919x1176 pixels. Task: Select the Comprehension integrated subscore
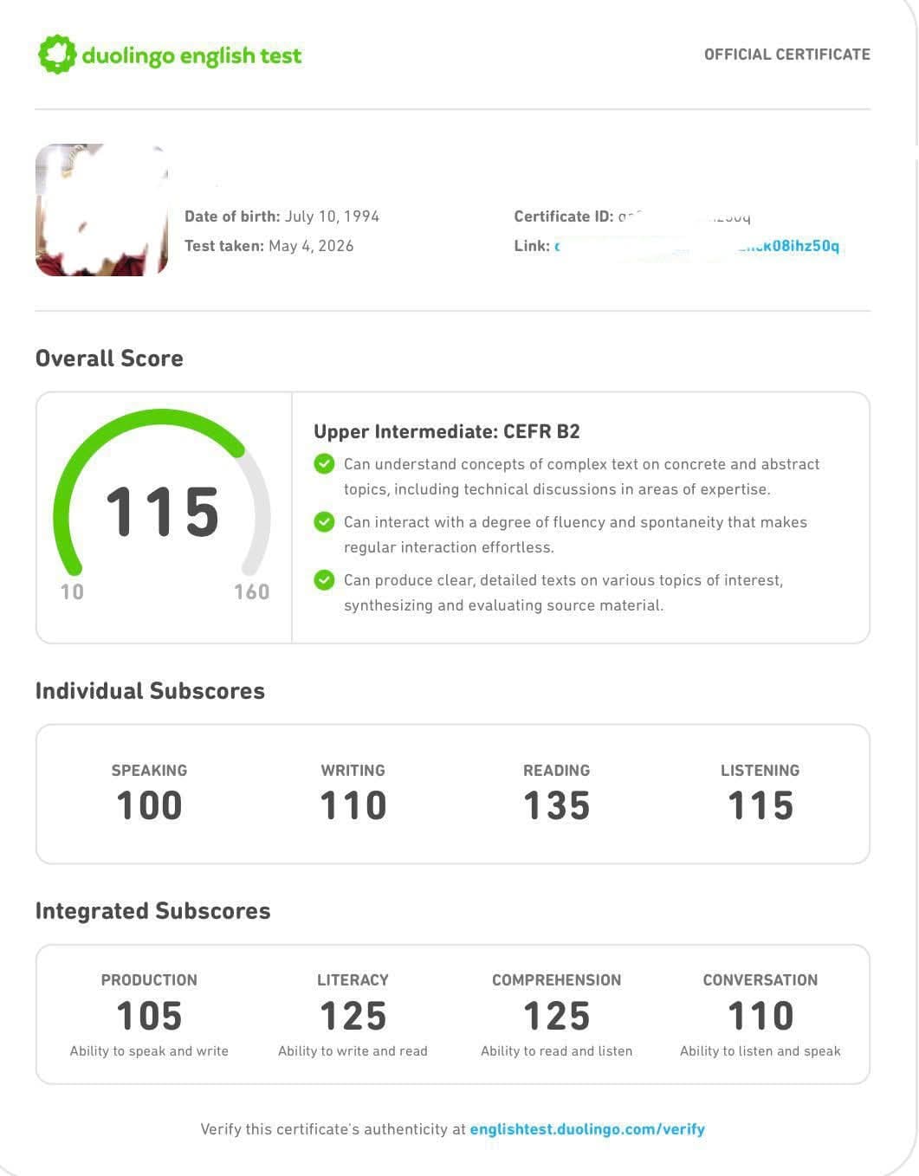coord(556,1016)
